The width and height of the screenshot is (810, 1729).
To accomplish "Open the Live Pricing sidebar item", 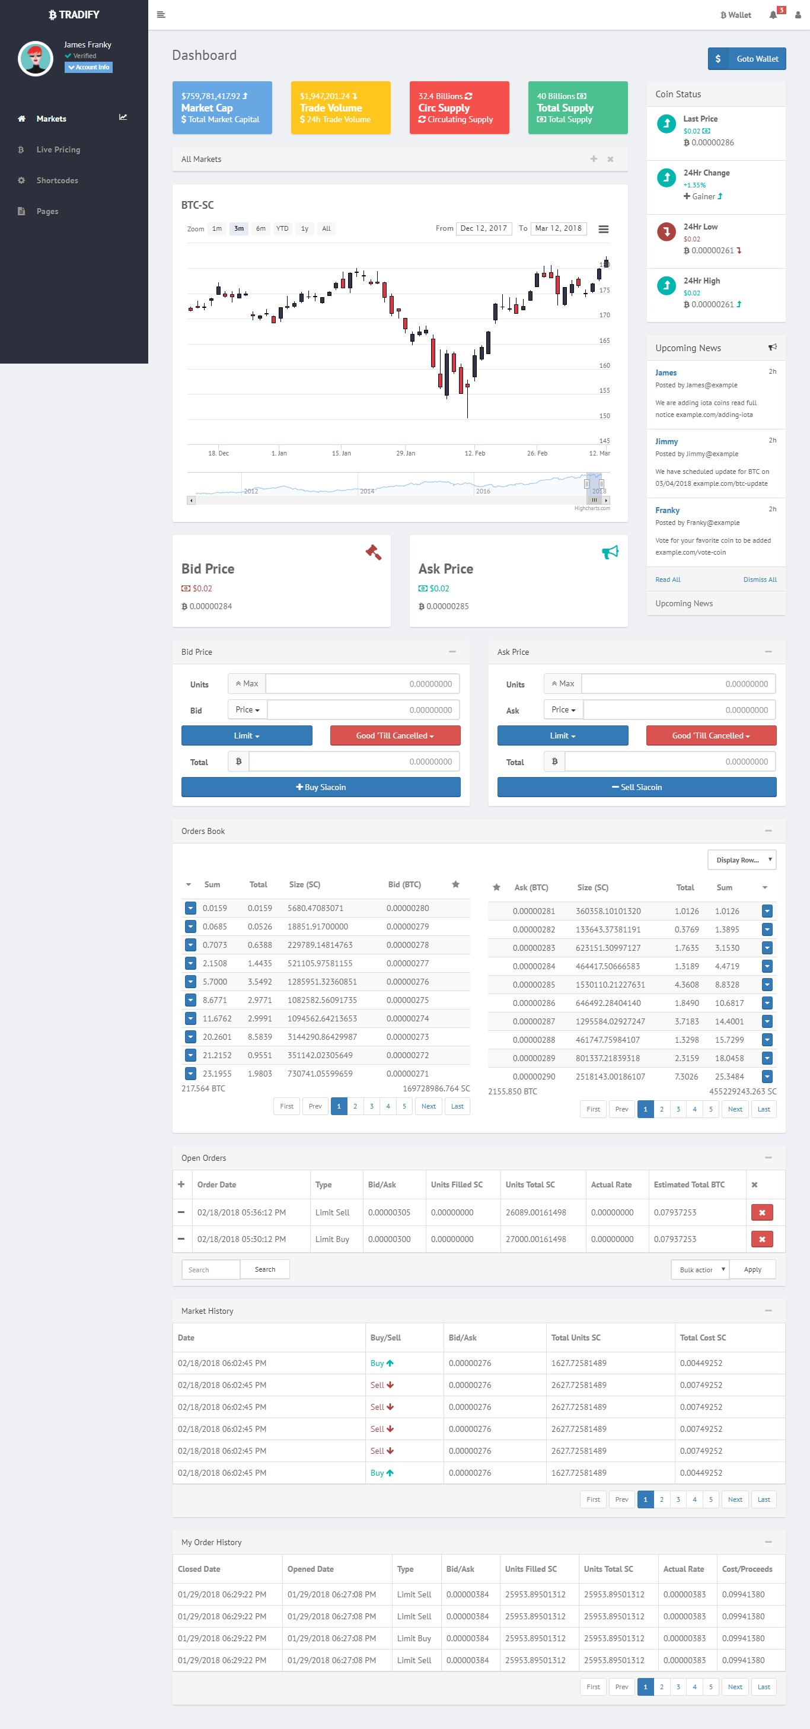I will click(x=74, y=149).
